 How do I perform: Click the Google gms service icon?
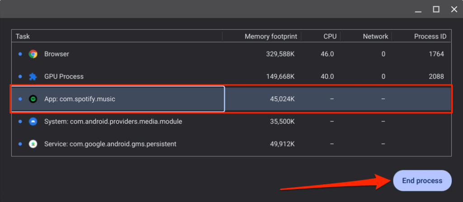(x=33, y=144)
